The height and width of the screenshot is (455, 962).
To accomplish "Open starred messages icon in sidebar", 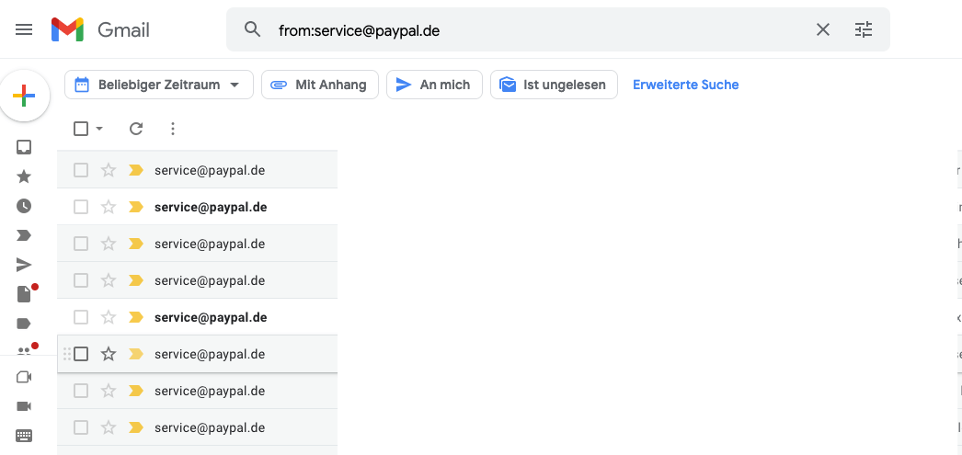I will tap(24, 176).
